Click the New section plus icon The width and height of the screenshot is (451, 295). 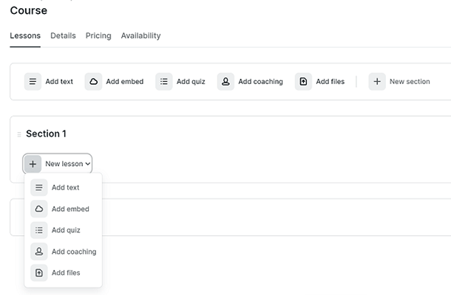click(377, 82)
